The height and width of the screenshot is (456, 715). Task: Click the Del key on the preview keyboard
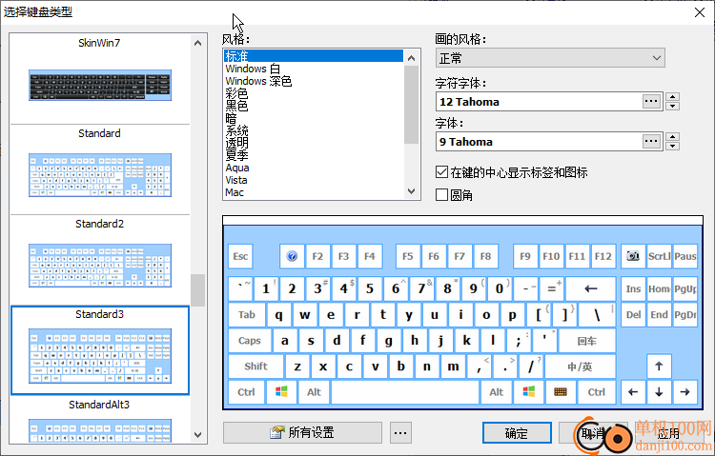click(633, 314)
